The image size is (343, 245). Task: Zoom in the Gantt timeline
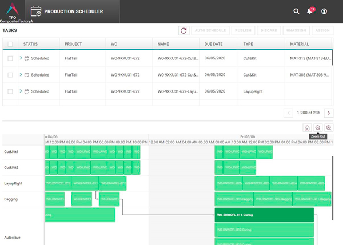pos(329,128)
